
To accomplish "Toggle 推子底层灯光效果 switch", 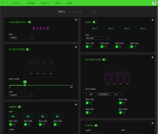I will 28,49.
